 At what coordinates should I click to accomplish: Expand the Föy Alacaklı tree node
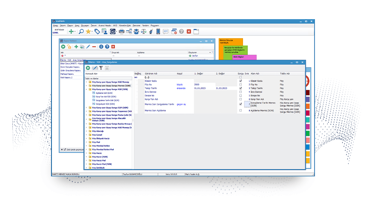86,131
